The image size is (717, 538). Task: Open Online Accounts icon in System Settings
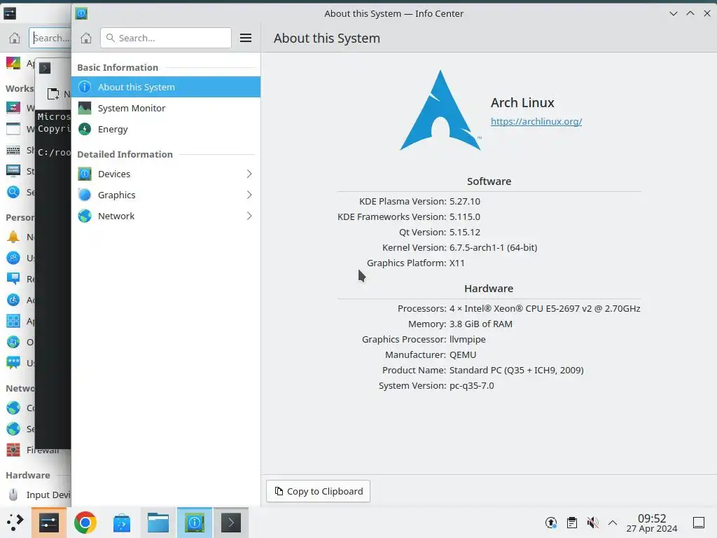pyautogui.click(x=13, y=342)
